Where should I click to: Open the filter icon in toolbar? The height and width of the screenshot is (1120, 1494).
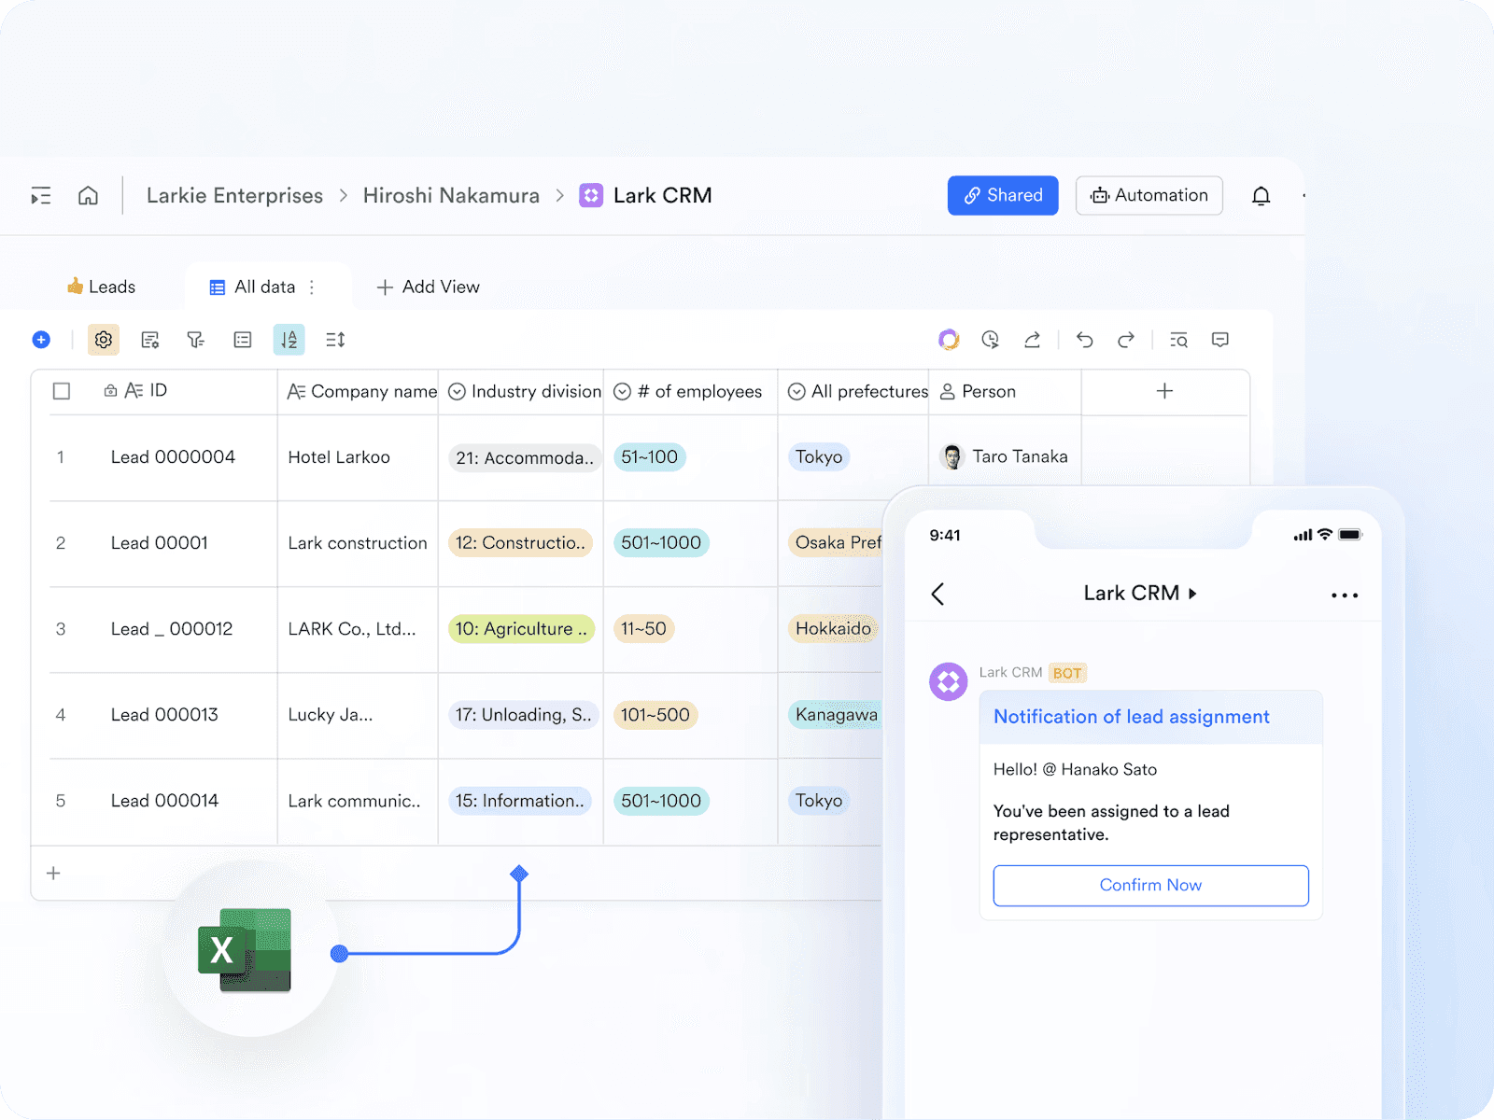click(195, 340)
